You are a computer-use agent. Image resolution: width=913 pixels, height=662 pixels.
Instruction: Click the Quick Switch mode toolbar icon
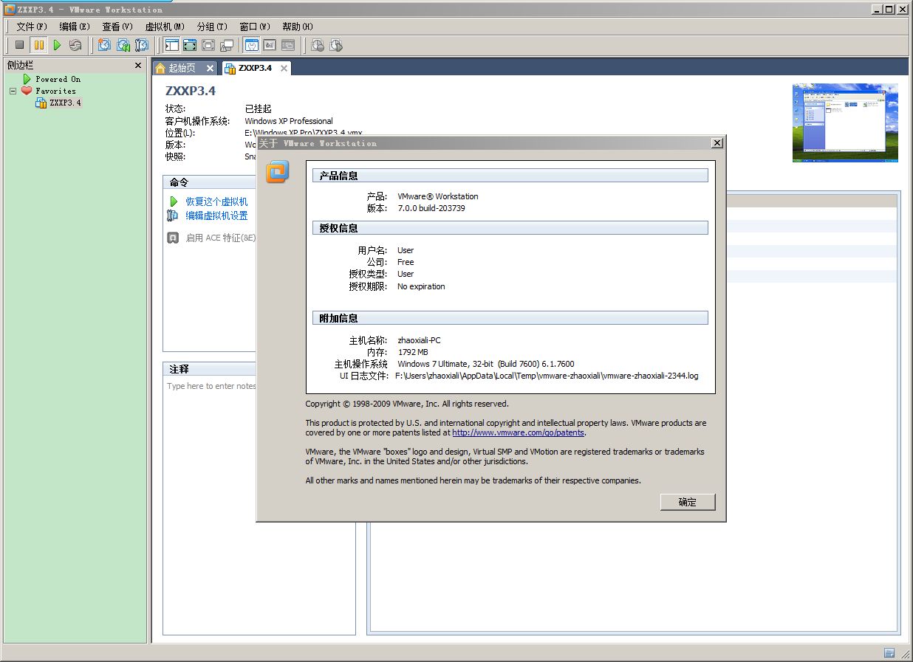pyautogui.click(x=190, y=45)
